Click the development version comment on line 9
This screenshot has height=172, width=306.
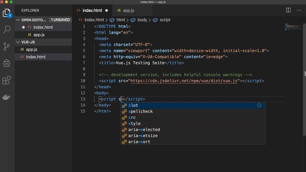tap(175, 75)
